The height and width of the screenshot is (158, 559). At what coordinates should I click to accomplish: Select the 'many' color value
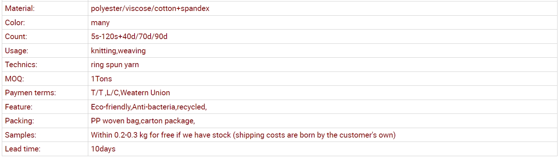[x=100, y=23]
